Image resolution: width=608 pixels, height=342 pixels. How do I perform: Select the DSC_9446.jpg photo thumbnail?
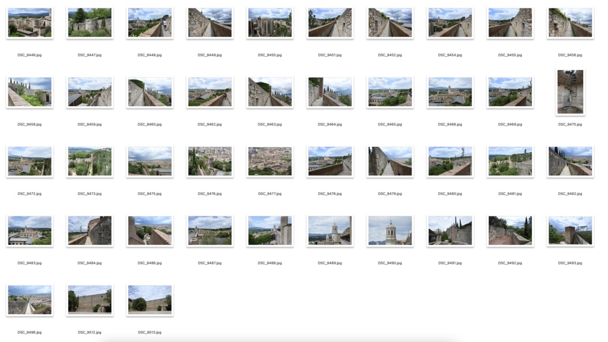point(30,23)
